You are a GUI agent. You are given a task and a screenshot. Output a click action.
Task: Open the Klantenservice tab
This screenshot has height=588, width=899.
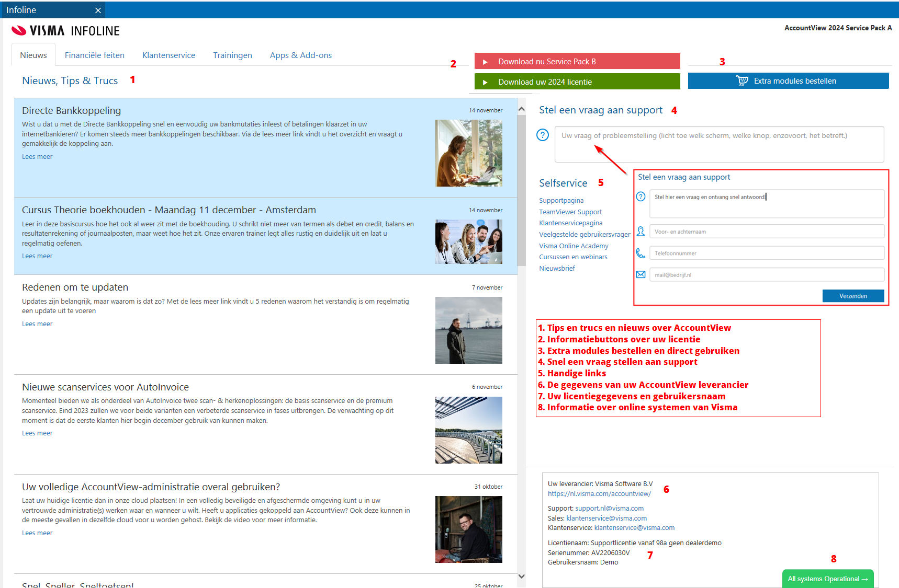click(168, 55)
